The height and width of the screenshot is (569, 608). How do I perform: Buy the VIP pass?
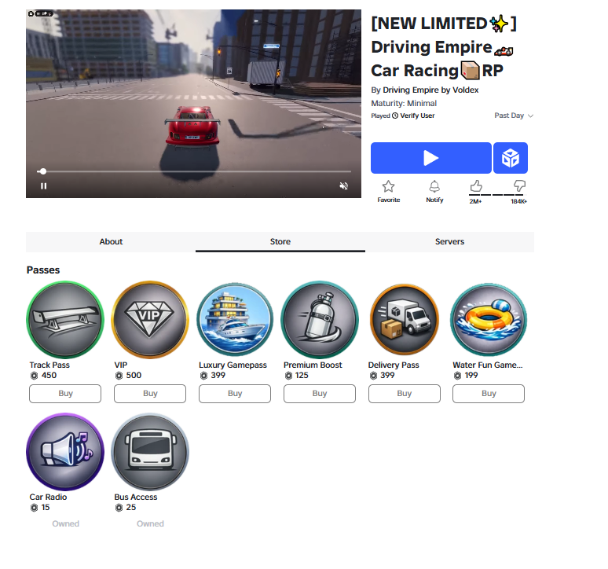[x=150, y=394]
